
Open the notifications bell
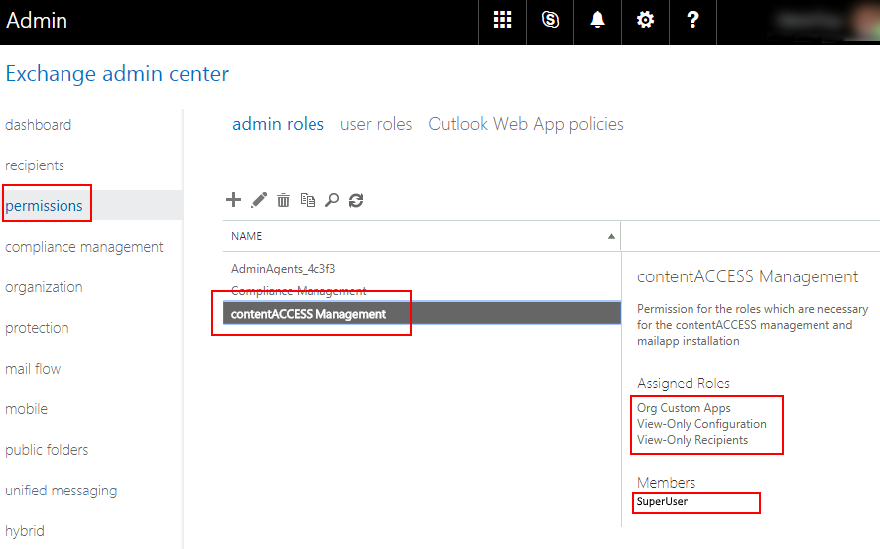[597, 20]
